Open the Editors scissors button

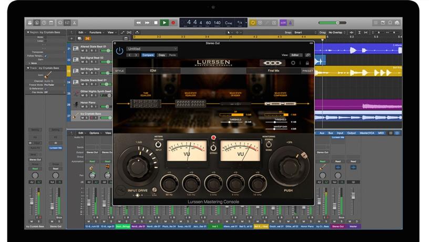(x=74, y=23)
